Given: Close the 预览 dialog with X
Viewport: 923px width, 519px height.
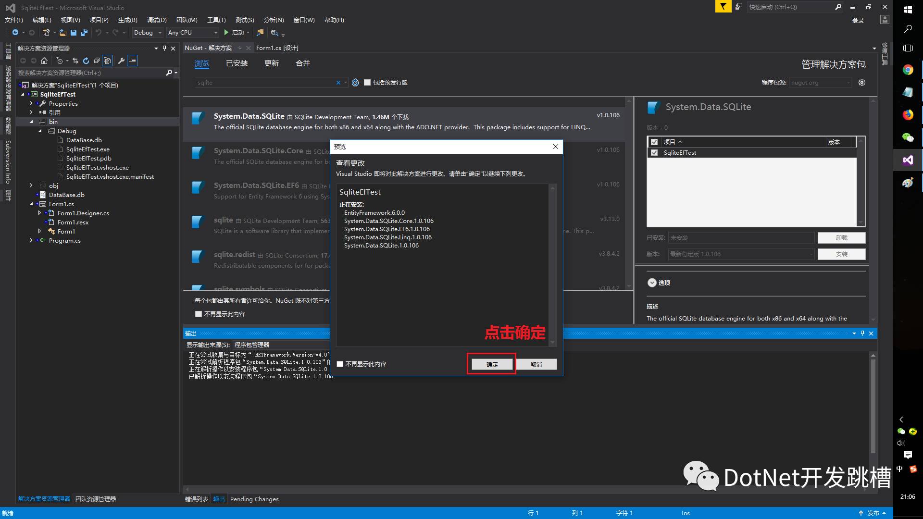Looking at the screenshot, I should (556, 147).
